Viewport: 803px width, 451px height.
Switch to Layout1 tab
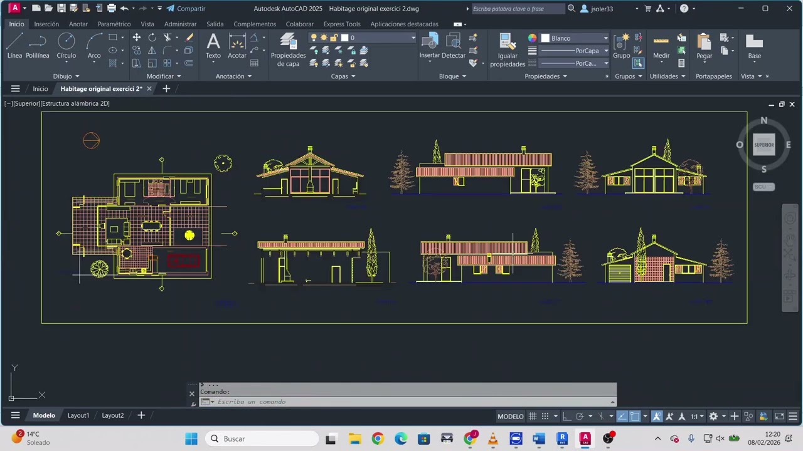tap(78, 415)
